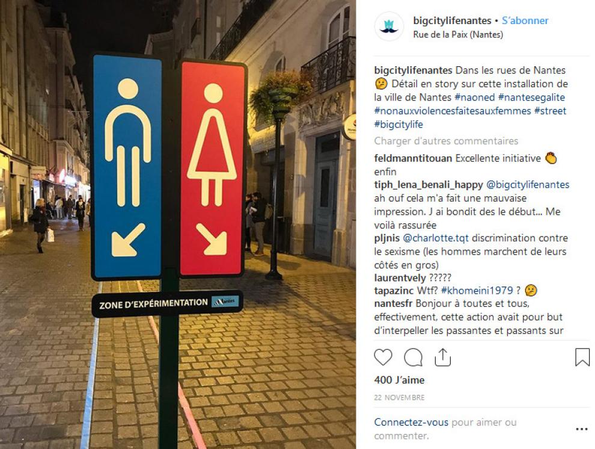Viewport: 595px width, 449px height.
Task: Open the @charlotte.tqt mention
Action: pos(436,238)
